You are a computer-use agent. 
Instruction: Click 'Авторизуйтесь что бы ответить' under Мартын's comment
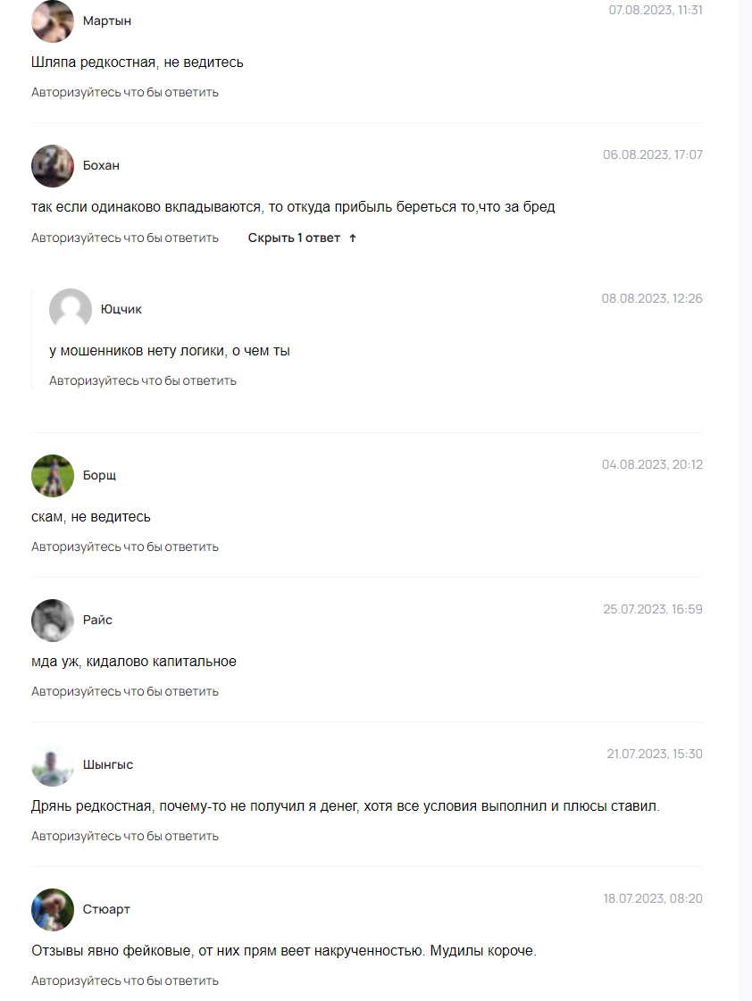pos(125,93)
